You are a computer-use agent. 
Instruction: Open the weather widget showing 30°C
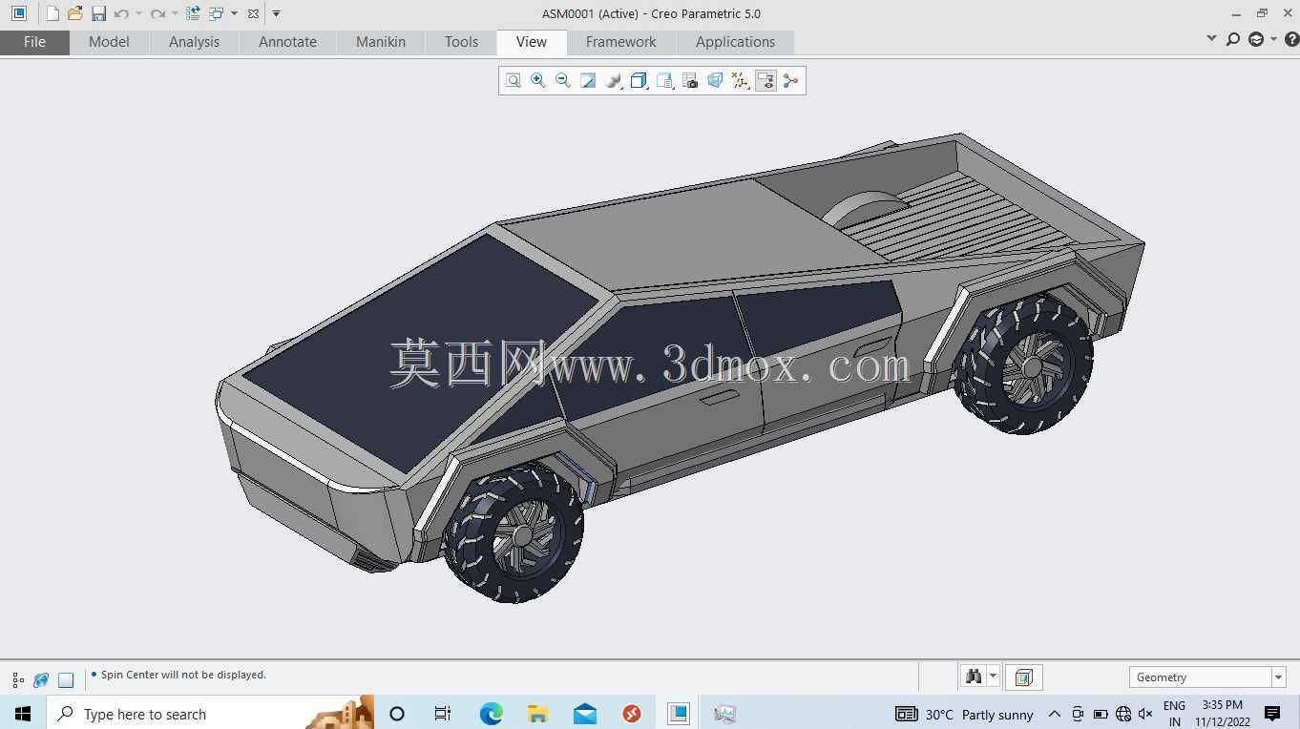tap(965, 714)
